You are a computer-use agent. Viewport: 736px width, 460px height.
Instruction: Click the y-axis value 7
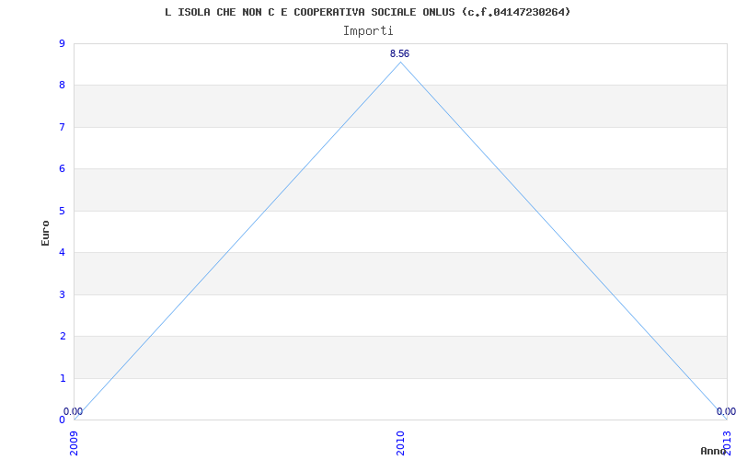point(62,127)
